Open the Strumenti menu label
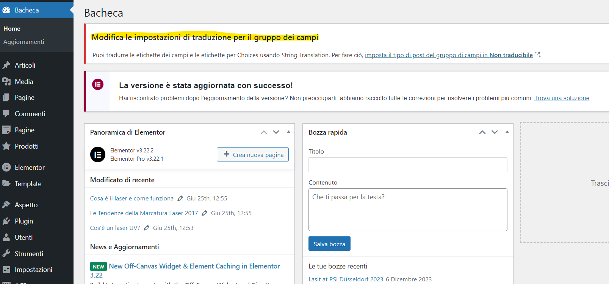The width and height of the screenshot is (609, 284). [x=29, y=253]
